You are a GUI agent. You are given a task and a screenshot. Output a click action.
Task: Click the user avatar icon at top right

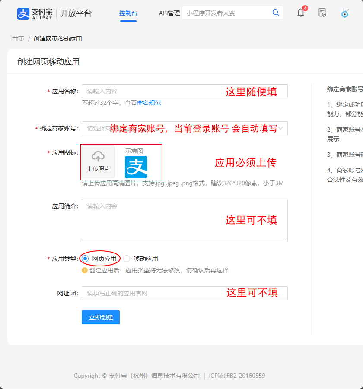click(345, 13)
